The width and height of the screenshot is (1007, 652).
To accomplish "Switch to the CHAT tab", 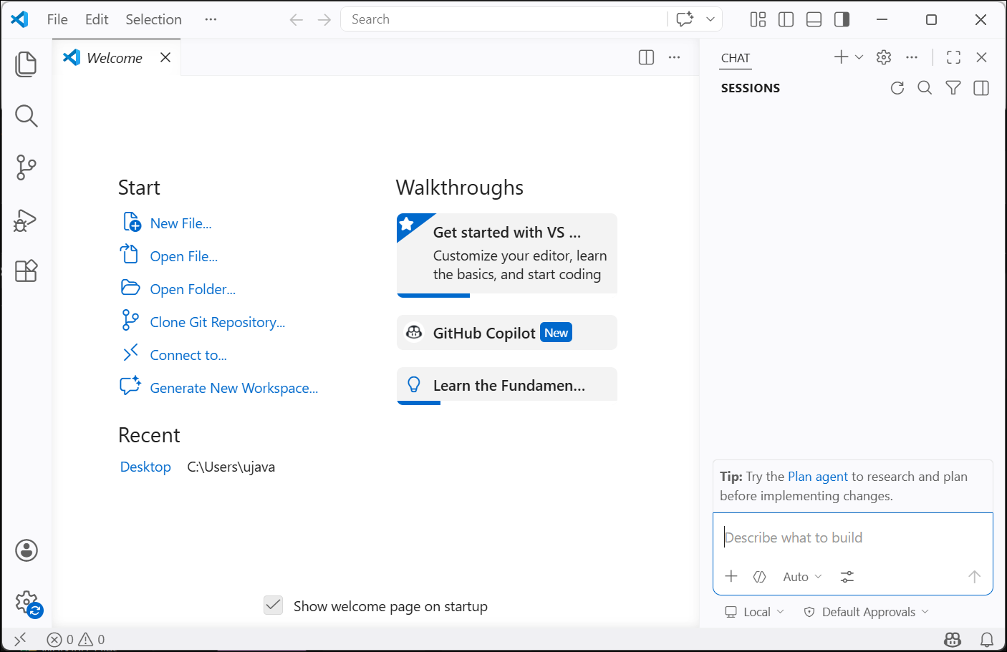I will click(736, 58).
